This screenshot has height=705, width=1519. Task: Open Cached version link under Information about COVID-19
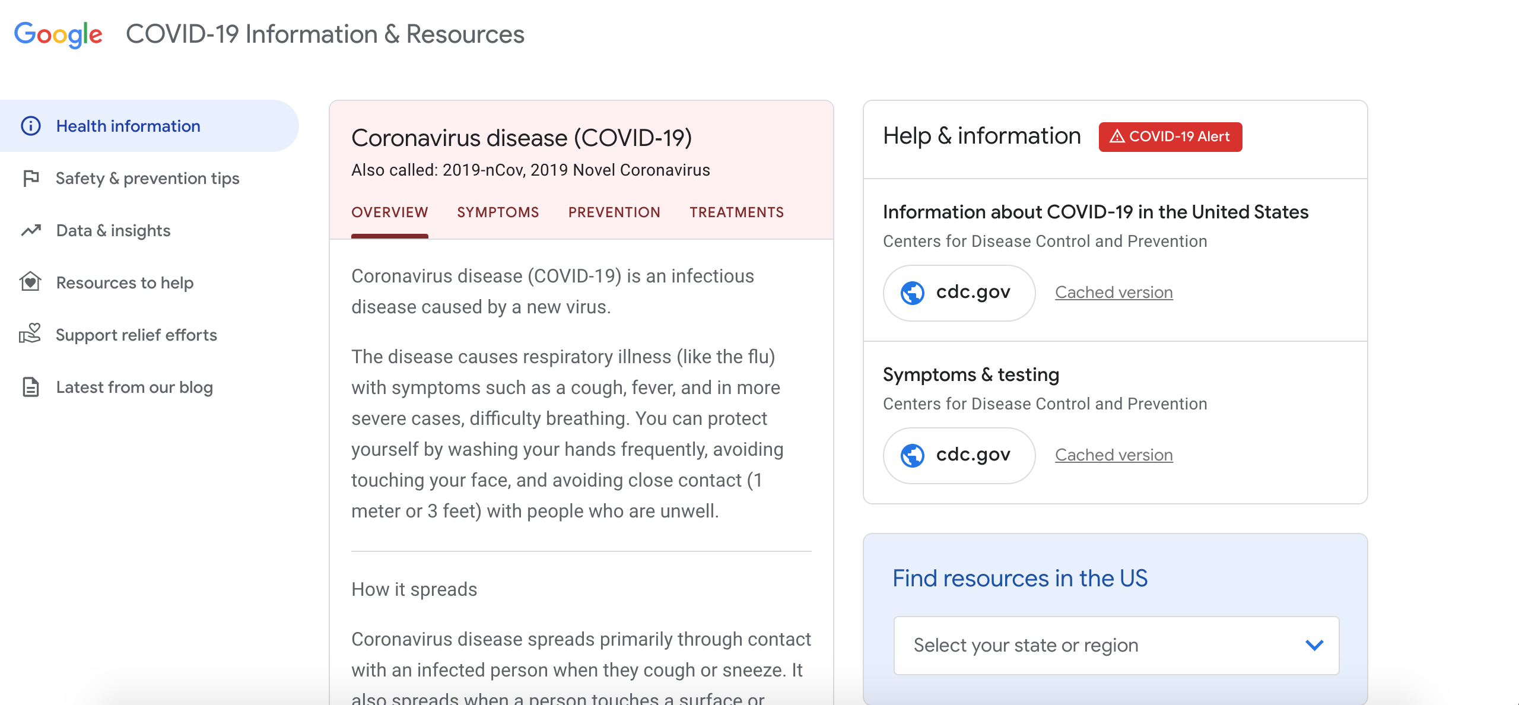1114,293
